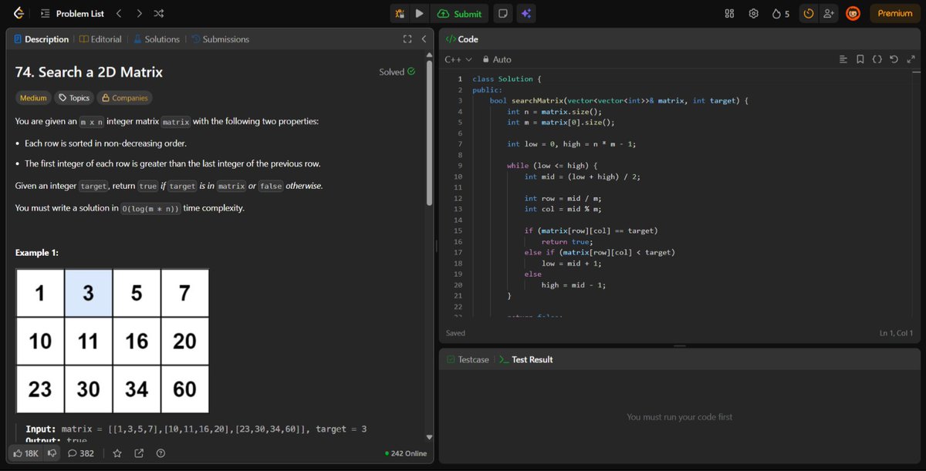This screenshot has width=926, height=471.
Task: Click the debugger icon beside Run
Action: 400,14
